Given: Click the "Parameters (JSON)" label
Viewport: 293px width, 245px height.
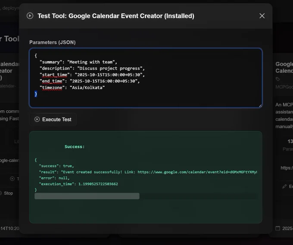Looking at the screenshot, I should [52, 42].
